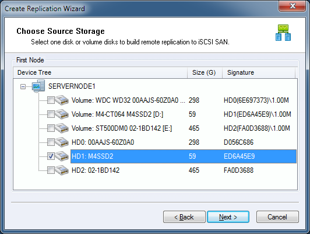The width and height of the screenshot is (310, 234).
Task: Tick the ST500DM0 volume [E:] checkbox
Action: 51,128
